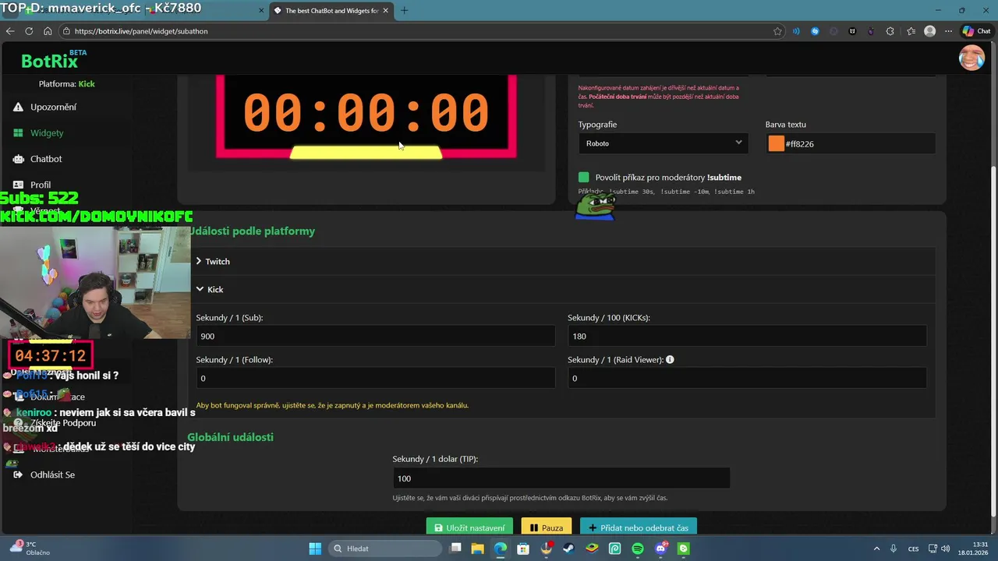Edit the Sekundy / 1 (Sub) field
This screenshot has width=998, height=561.
376,336
